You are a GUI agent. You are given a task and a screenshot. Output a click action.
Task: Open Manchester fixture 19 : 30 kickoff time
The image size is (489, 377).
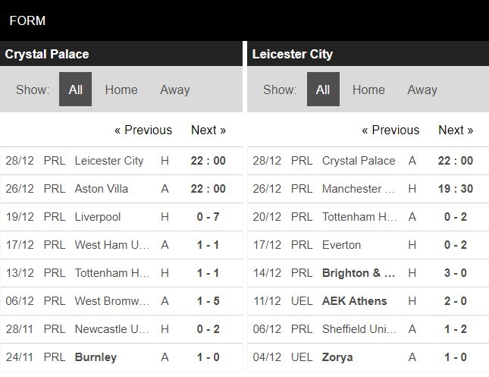455,189
